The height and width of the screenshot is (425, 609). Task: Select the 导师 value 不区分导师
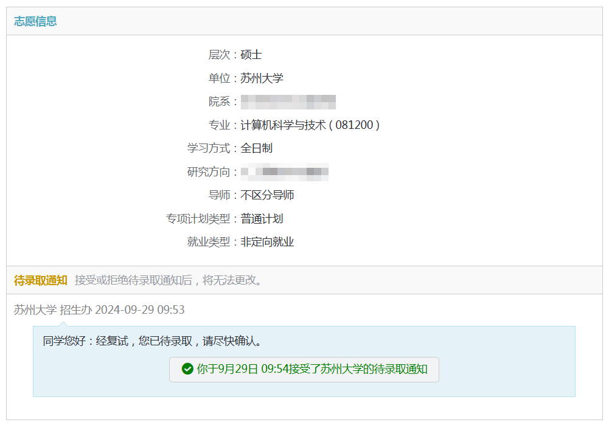pos(267,195)
